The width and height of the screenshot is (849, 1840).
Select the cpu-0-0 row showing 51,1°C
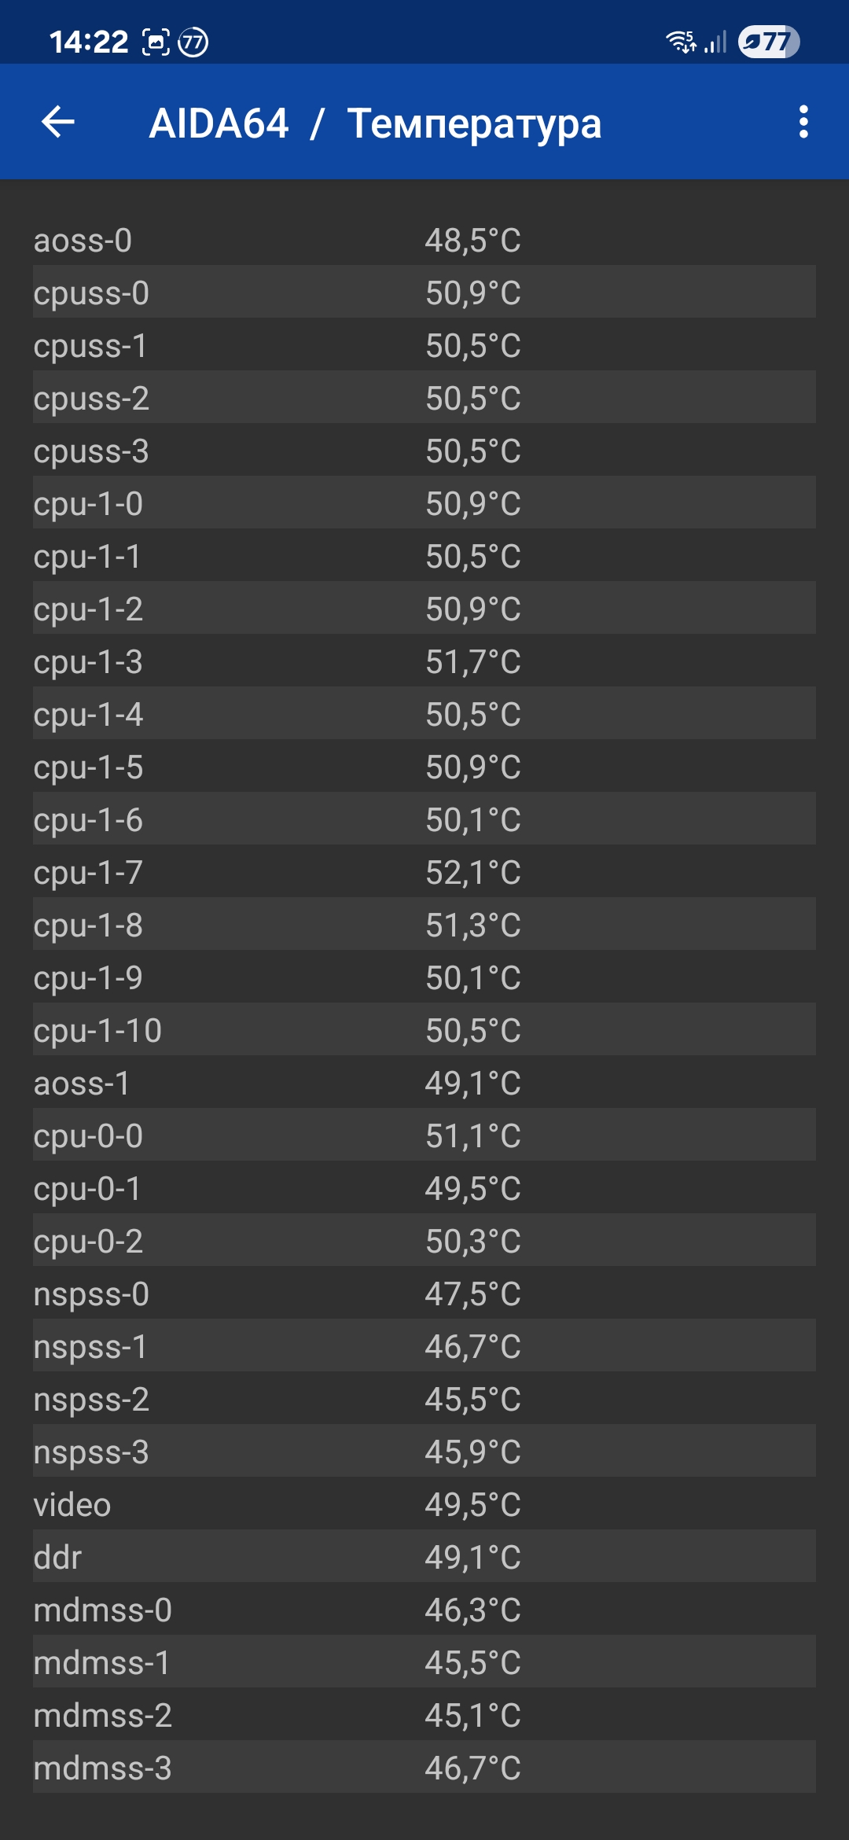(x=424, y=1135)
